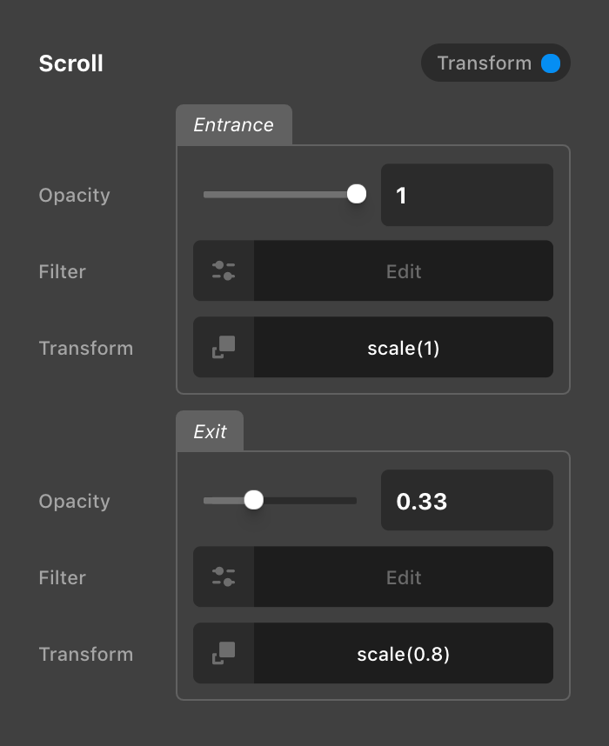Click the Opacity label in Entrance section

pos(75,195)
